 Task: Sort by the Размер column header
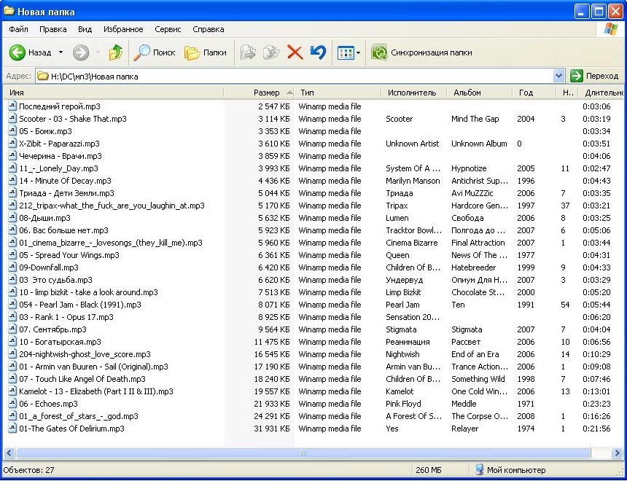pos(259,93)
